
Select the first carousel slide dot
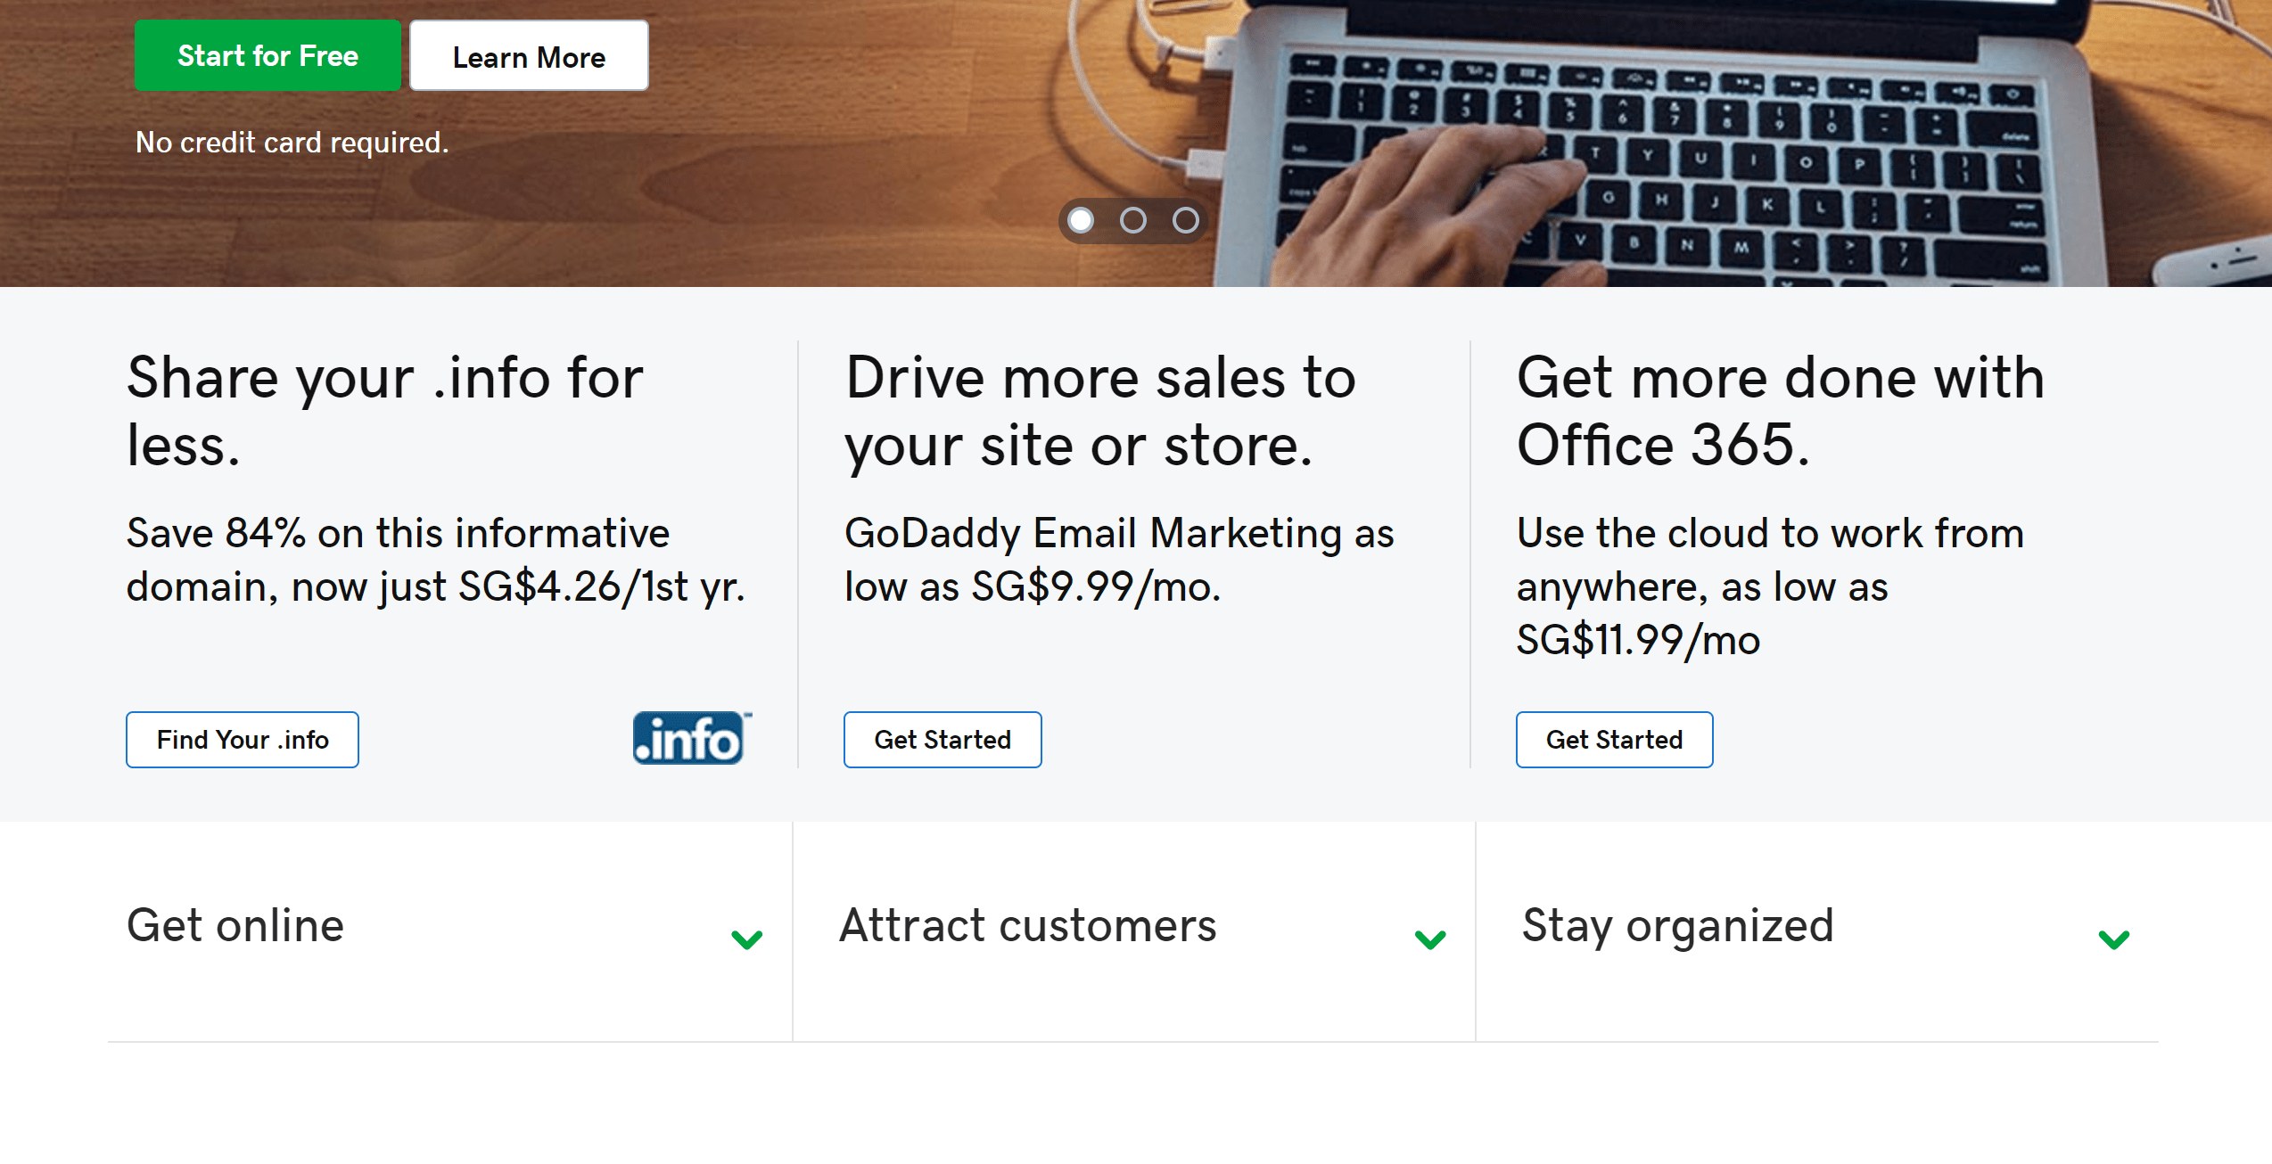point(1081,220)
